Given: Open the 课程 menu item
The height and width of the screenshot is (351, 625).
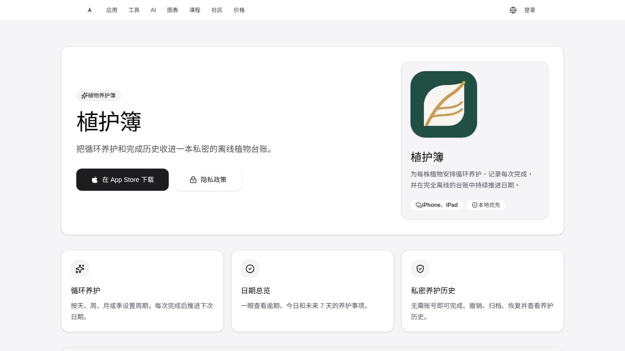Looking at the screenshot, I should click(195, 10).
